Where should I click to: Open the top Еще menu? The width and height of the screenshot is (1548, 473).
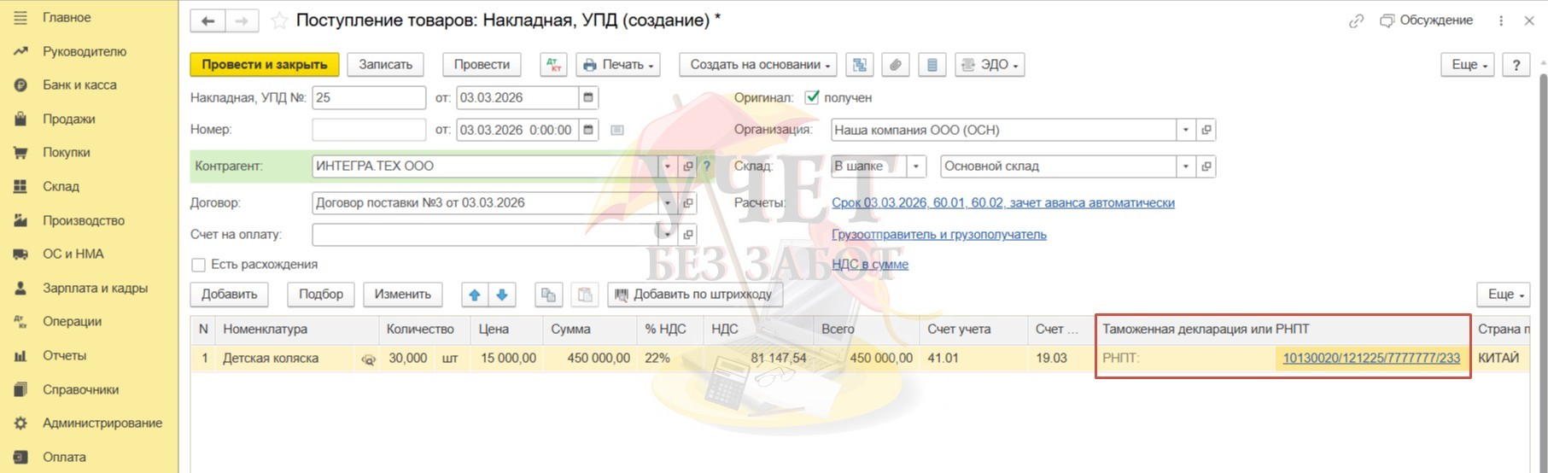click(x=1469, y=65)
